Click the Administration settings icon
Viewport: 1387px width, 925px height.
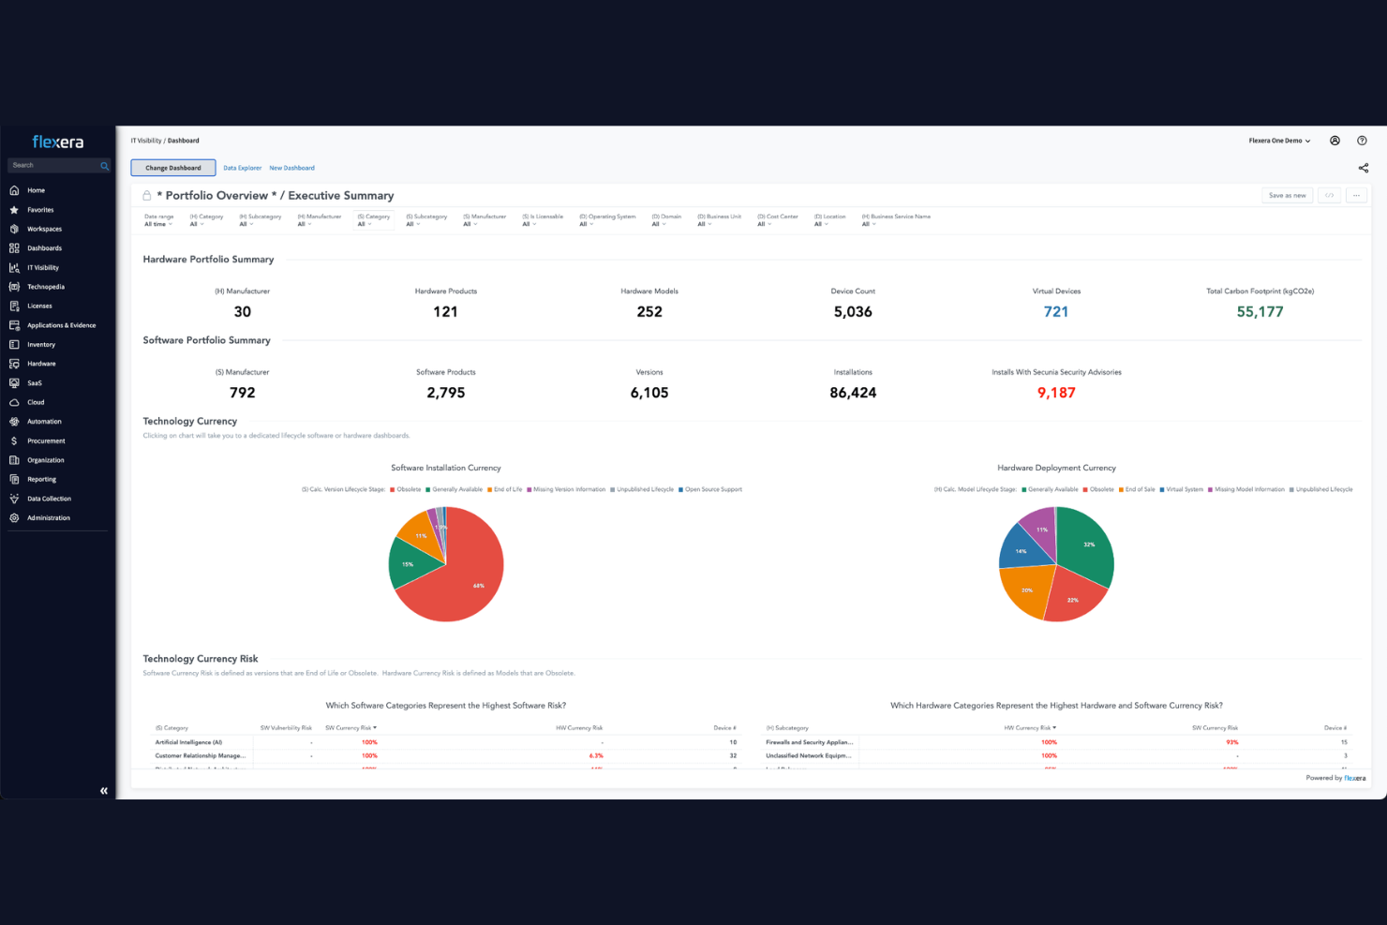[x=14, y=518]
